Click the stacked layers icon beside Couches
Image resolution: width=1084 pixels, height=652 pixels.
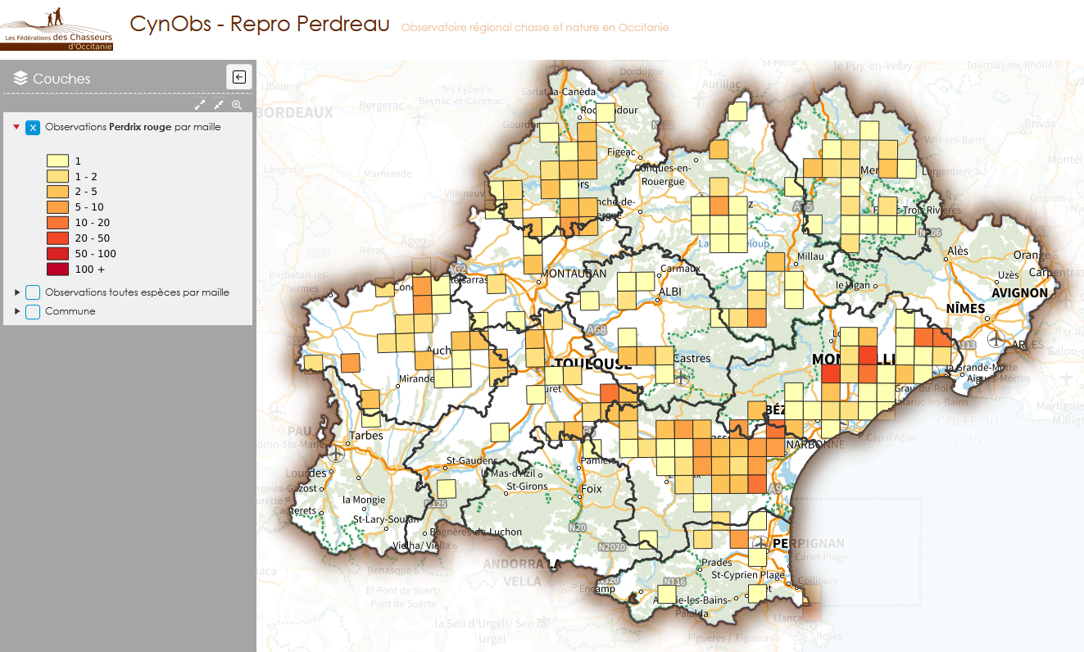[20, 79]
